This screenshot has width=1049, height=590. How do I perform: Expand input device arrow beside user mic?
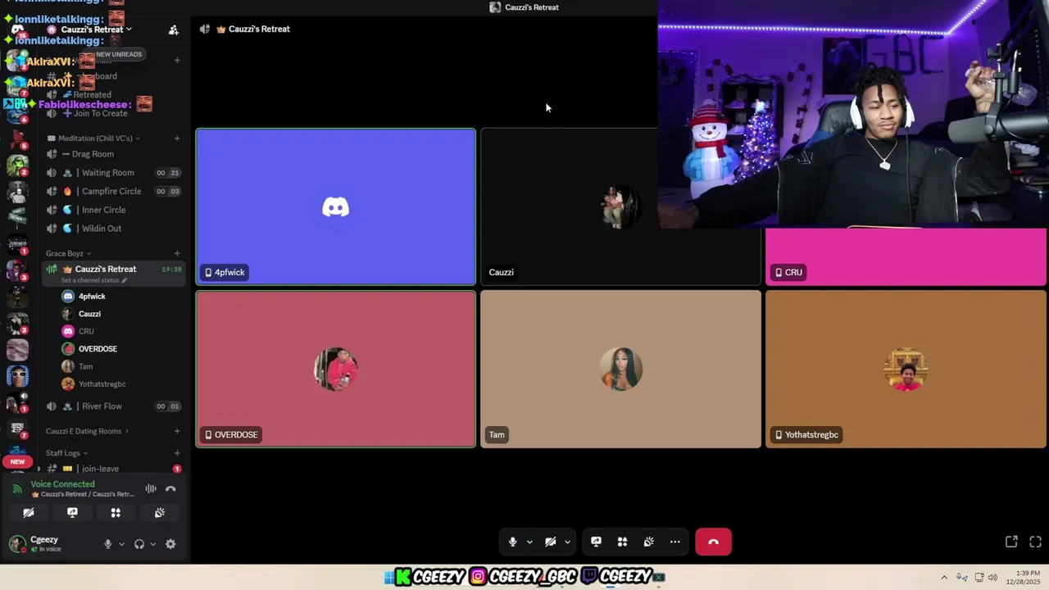(x=121, y=544)
